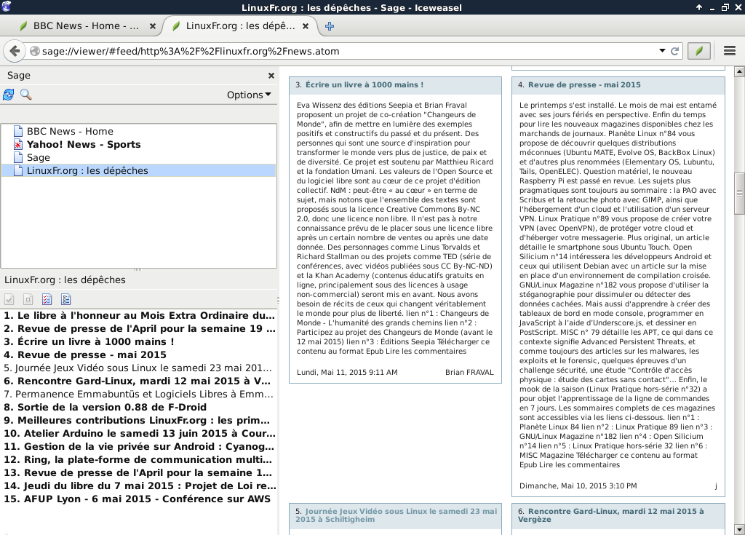Open the Options dropdown in Sage sidebar
The height and width of the screenshot is (535, 745).
pos(249,95)
